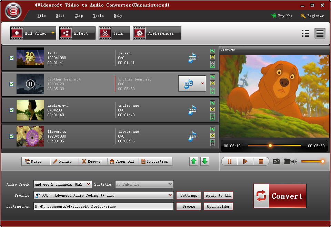Viewport: 331px width, 227px height.
Task: Open the Effect editor from the toolbar
Action: point(77,33)
